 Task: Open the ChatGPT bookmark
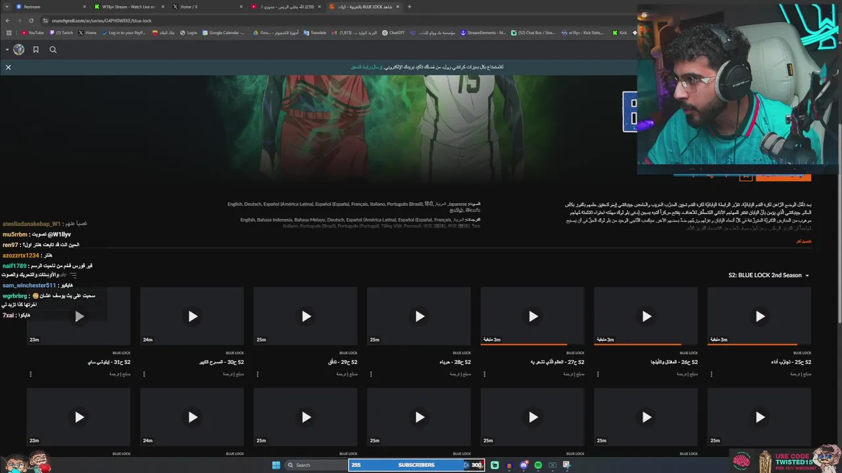point(393,33)
